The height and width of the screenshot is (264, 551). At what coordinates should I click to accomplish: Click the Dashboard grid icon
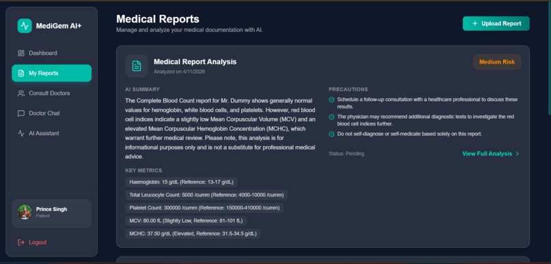point(21,53)
